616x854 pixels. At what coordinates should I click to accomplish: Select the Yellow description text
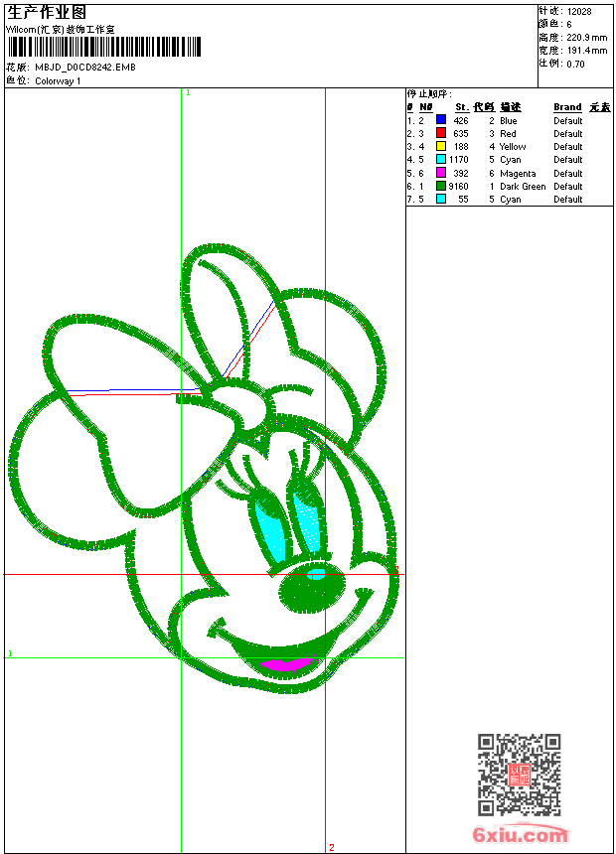513,147
